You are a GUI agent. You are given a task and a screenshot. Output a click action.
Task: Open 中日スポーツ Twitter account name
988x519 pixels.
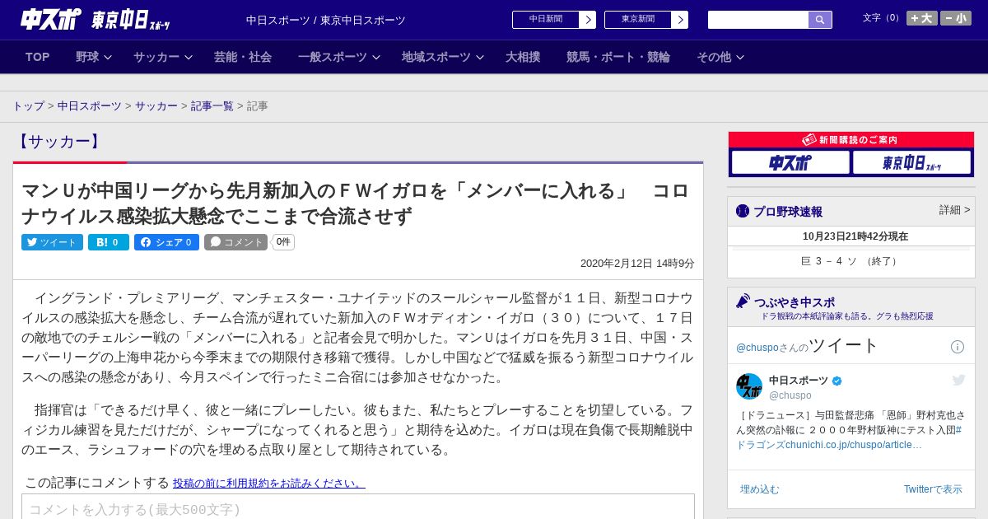tap(799, 381)
